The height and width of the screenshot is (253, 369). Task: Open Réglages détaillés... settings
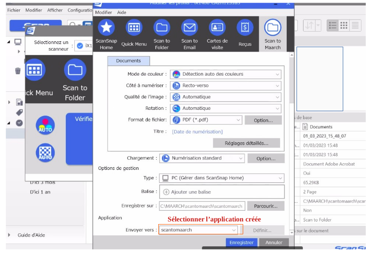246,143
